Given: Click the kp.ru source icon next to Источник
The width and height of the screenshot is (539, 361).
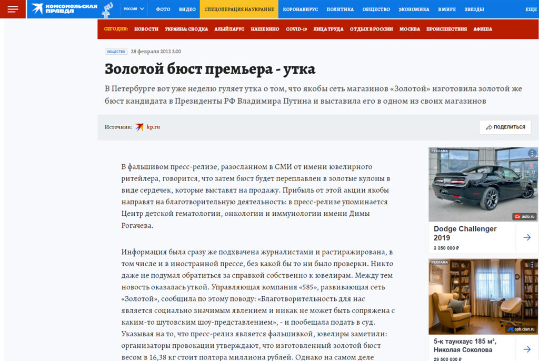Looking at the screenshot, I should pyautogui.click(x=139, y=127).
